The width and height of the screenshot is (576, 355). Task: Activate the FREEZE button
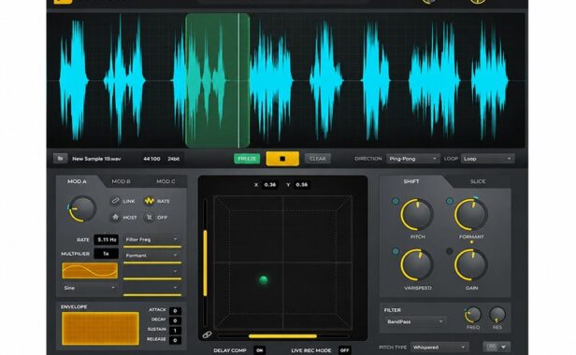247,159
